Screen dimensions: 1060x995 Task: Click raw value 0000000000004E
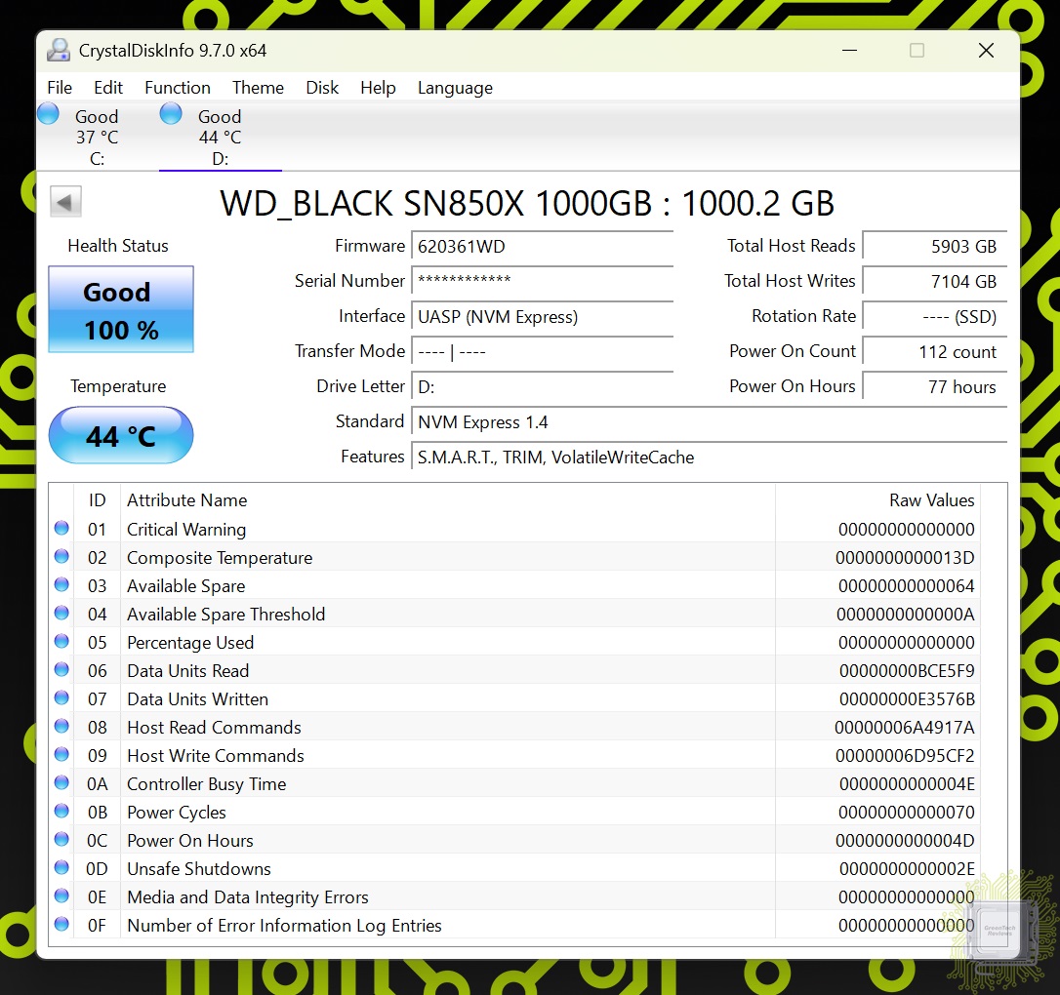[907, 784]
